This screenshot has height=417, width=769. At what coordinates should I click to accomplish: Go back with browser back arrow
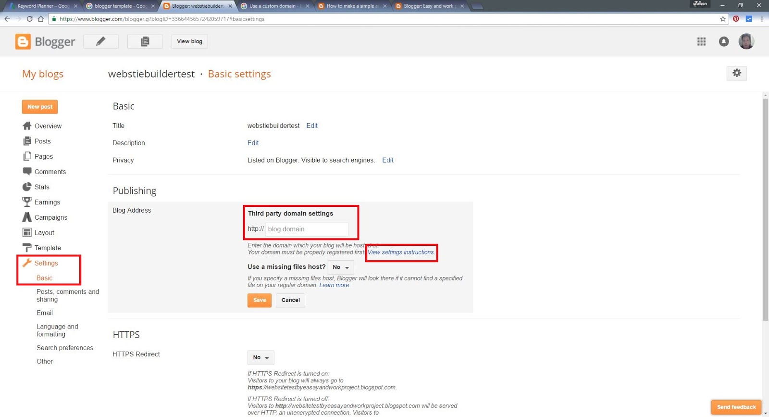pyautogui.click(x=7, y=19)
